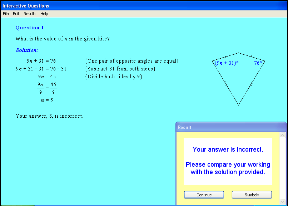Click the '9n = 45' line

pyautogui.click(x=47, y=77)
